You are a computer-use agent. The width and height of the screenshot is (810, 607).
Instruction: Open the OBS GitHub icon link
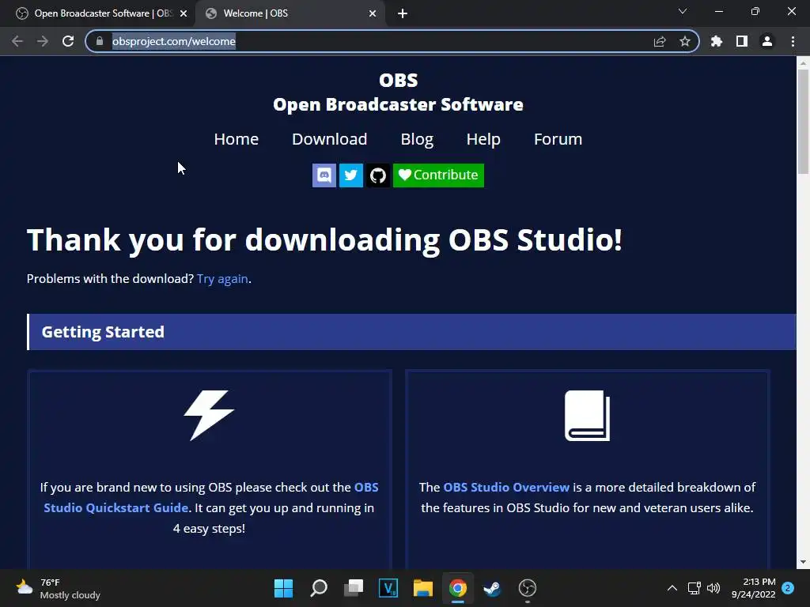(x=377, y=175)
